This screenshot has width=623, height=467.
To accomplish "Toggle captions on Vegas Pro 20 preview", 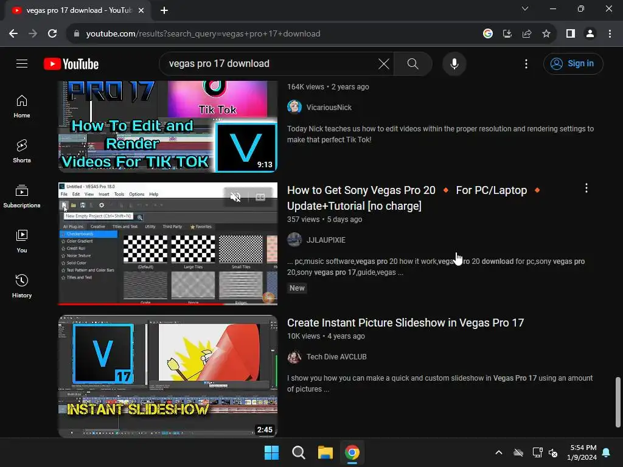I will (260, 197).
